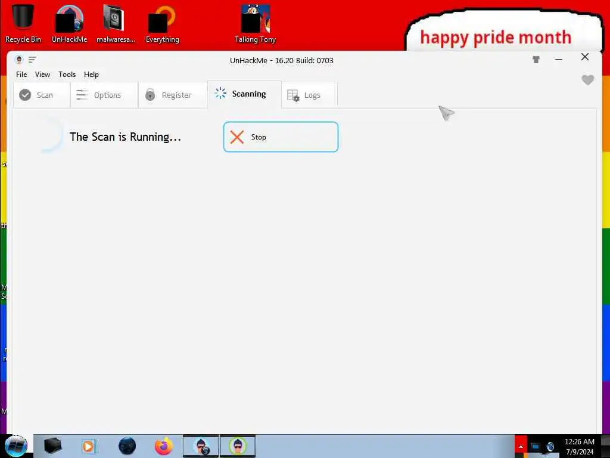Click the "The Scan is Running..." text
The height and width of the screenshot is (458, 610).
(125, 137)
